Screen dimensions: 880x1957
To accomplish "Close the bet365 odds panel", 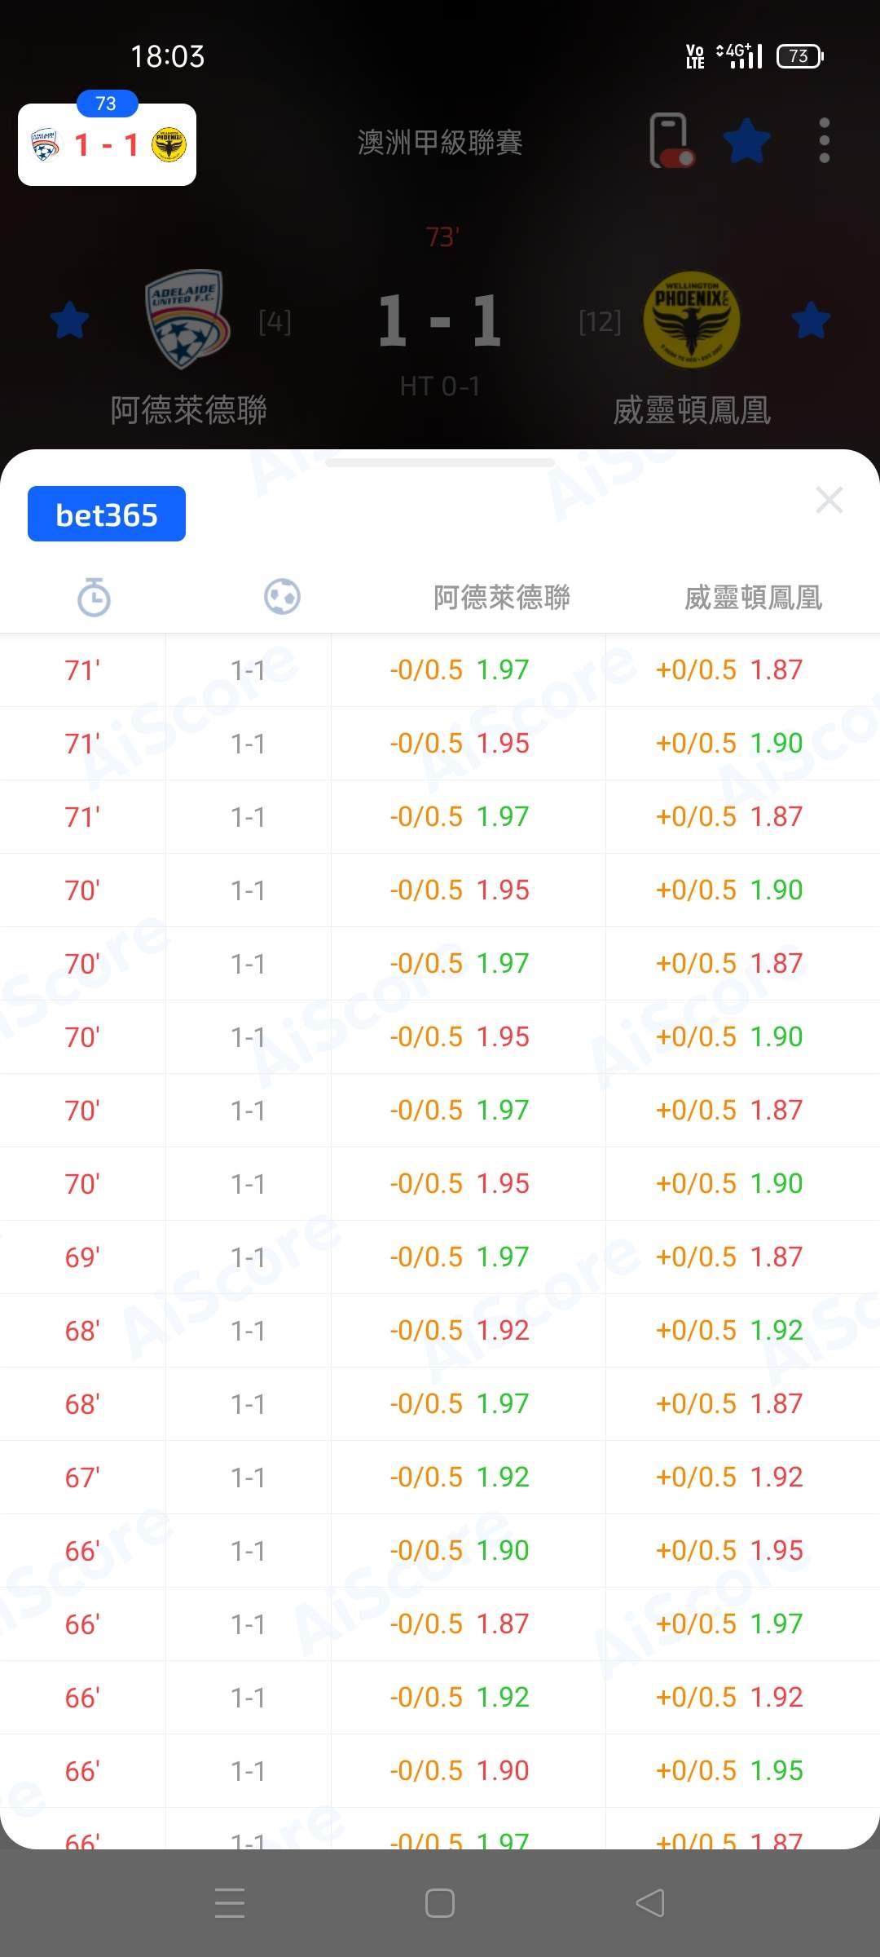I will point(829,500).
